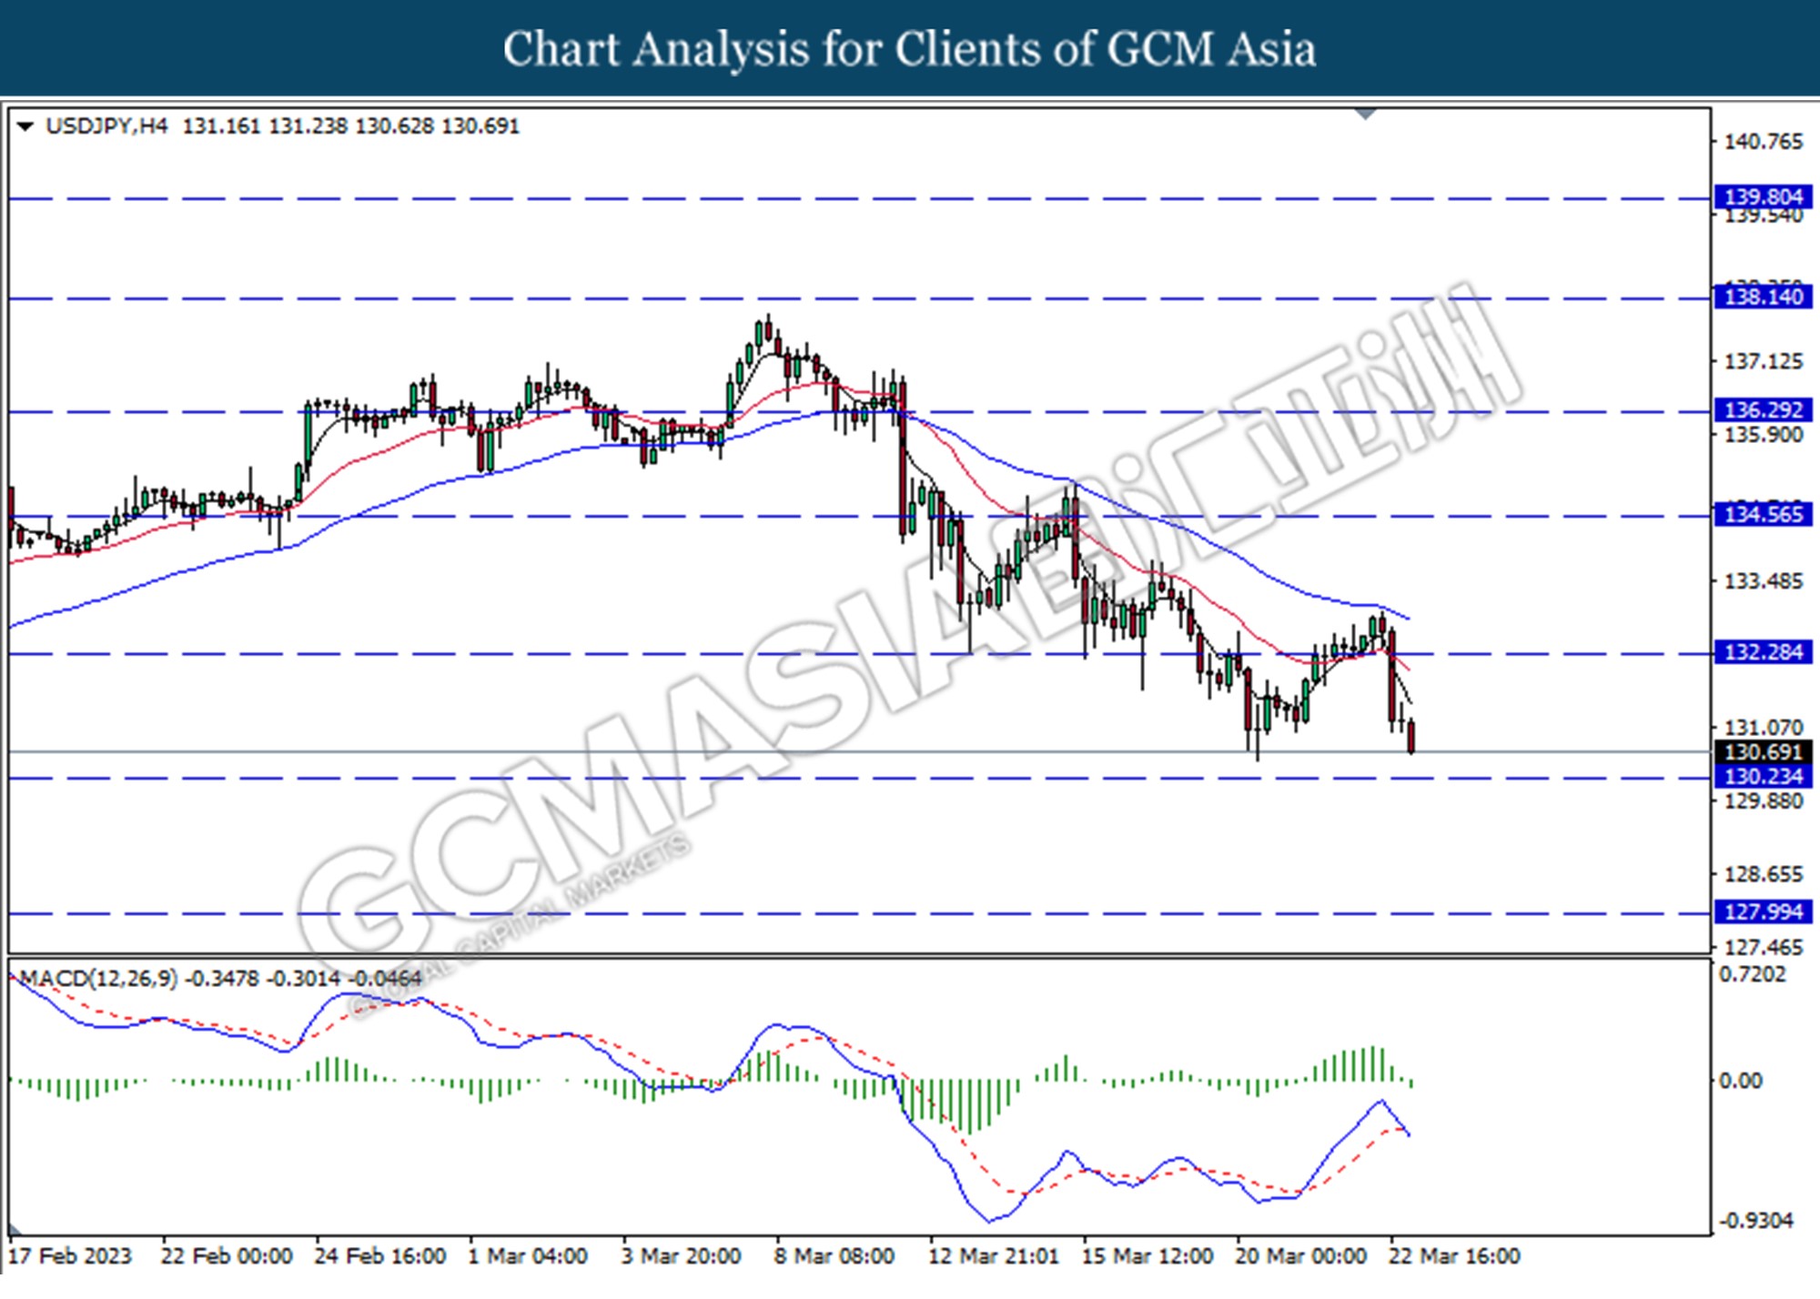Viewport: 1820px width, 1299px height.
Task: Click the MACD zero line value 0.00
Action: (1741, 1081)
